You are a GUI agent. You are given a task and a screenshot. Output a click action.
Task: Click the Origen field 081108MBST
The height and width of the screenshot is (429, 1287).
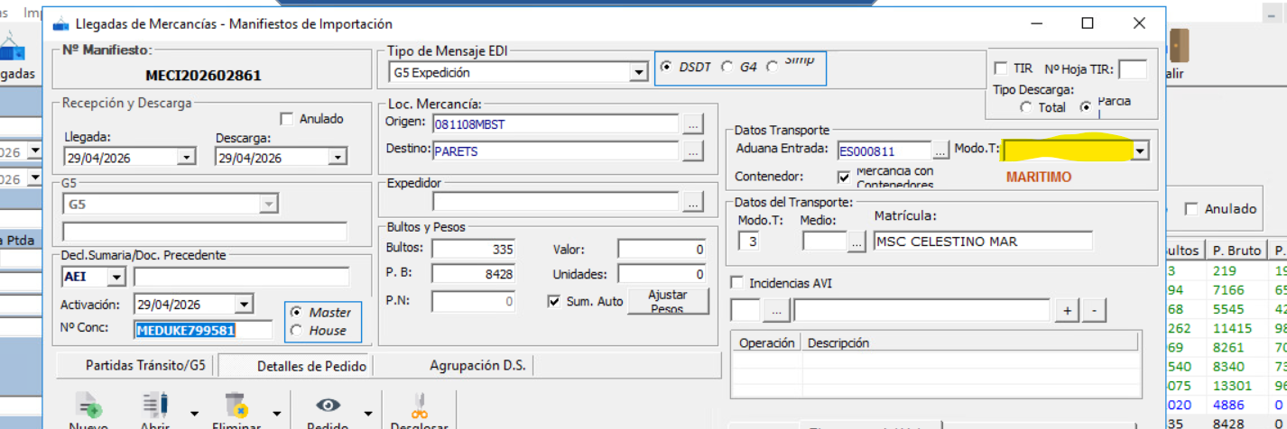(x=555, y=123)
